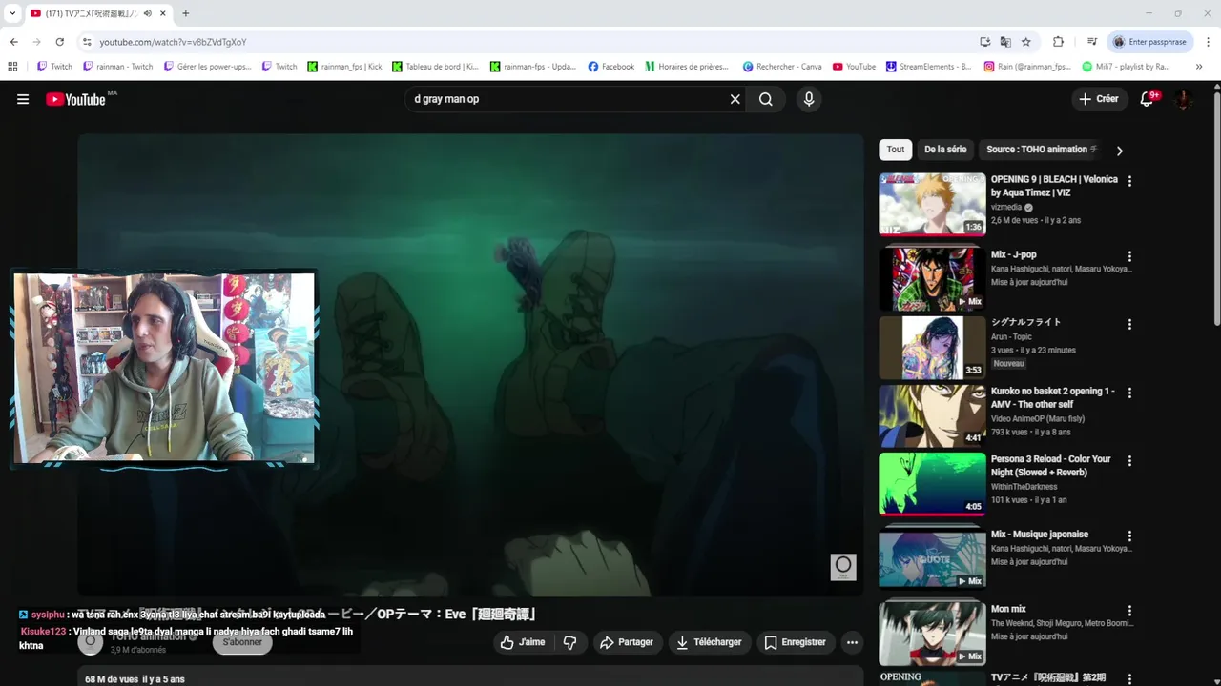Open Persona 3 Reload Color Your Night thumbnail
This screenshot has height=686, width=1221.
[x=932, y=484]
